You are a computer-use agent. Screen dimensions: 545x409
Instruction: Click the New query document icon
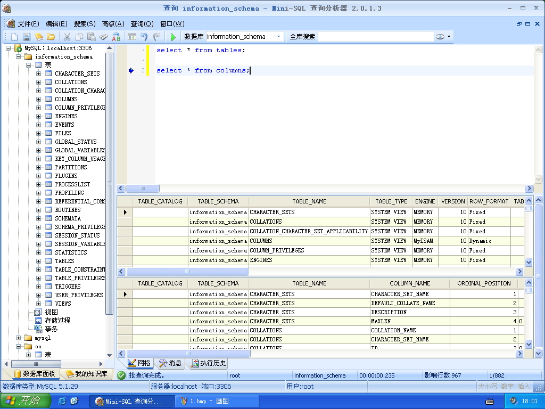(x=14, y=37)
